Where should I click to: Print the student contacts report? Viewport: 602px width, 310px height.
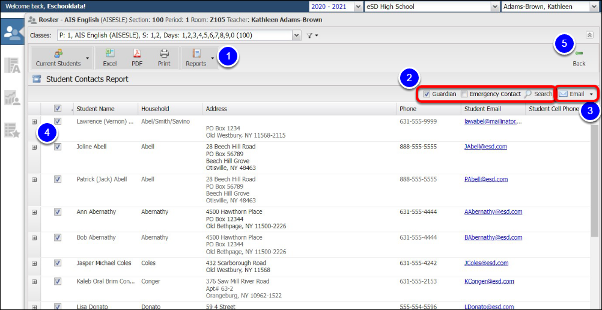pyautogui.click(x=165, y=58)
